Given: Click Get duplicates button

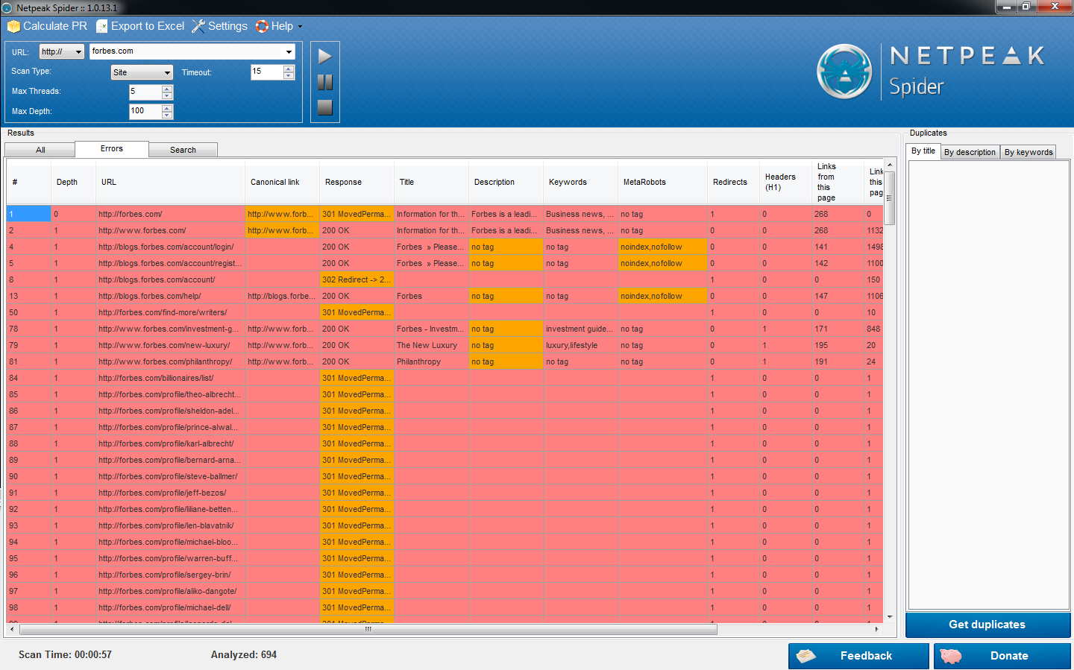Looking at the screenshot, I should tap(987, 625).
